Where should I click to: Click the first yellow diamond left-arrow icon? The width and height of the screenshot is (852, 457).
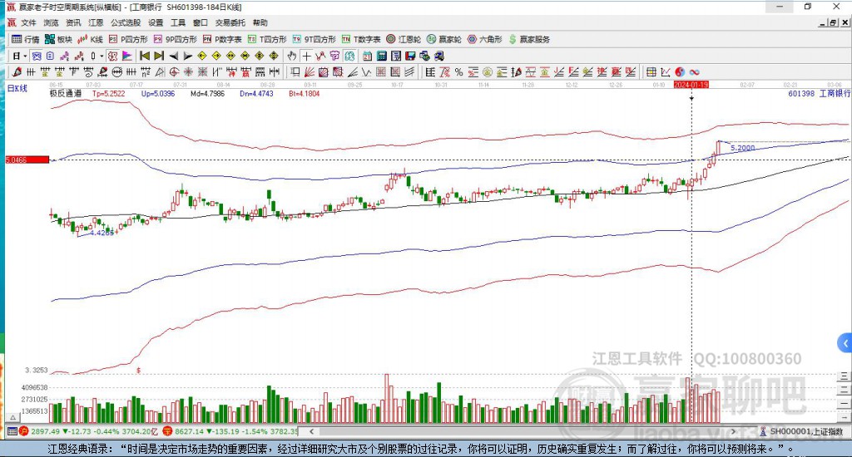click(201, 56)
